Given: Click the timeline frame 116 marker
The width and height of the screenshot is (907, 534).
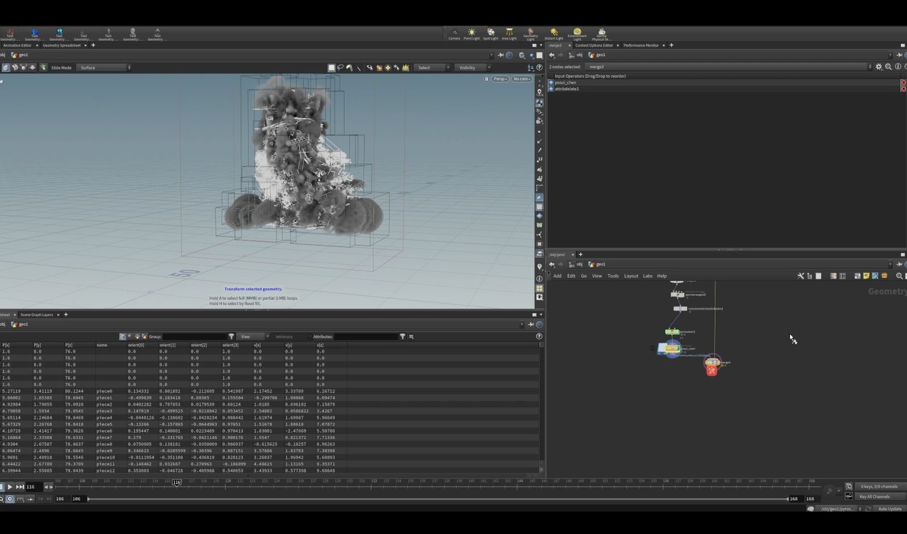Looking at the screenshot, I should (177, 482).
